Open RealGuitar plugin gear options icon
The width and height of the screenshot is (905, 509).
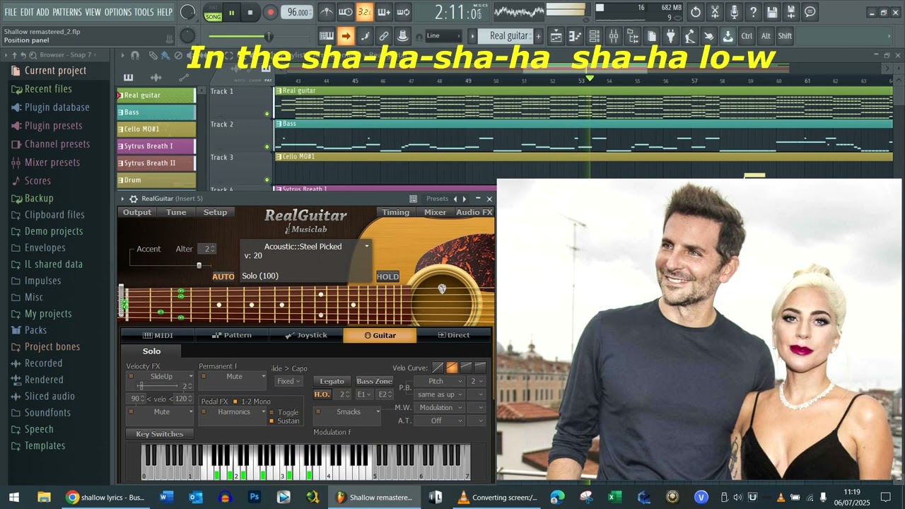pyautogui.click(x=133, y=199)
